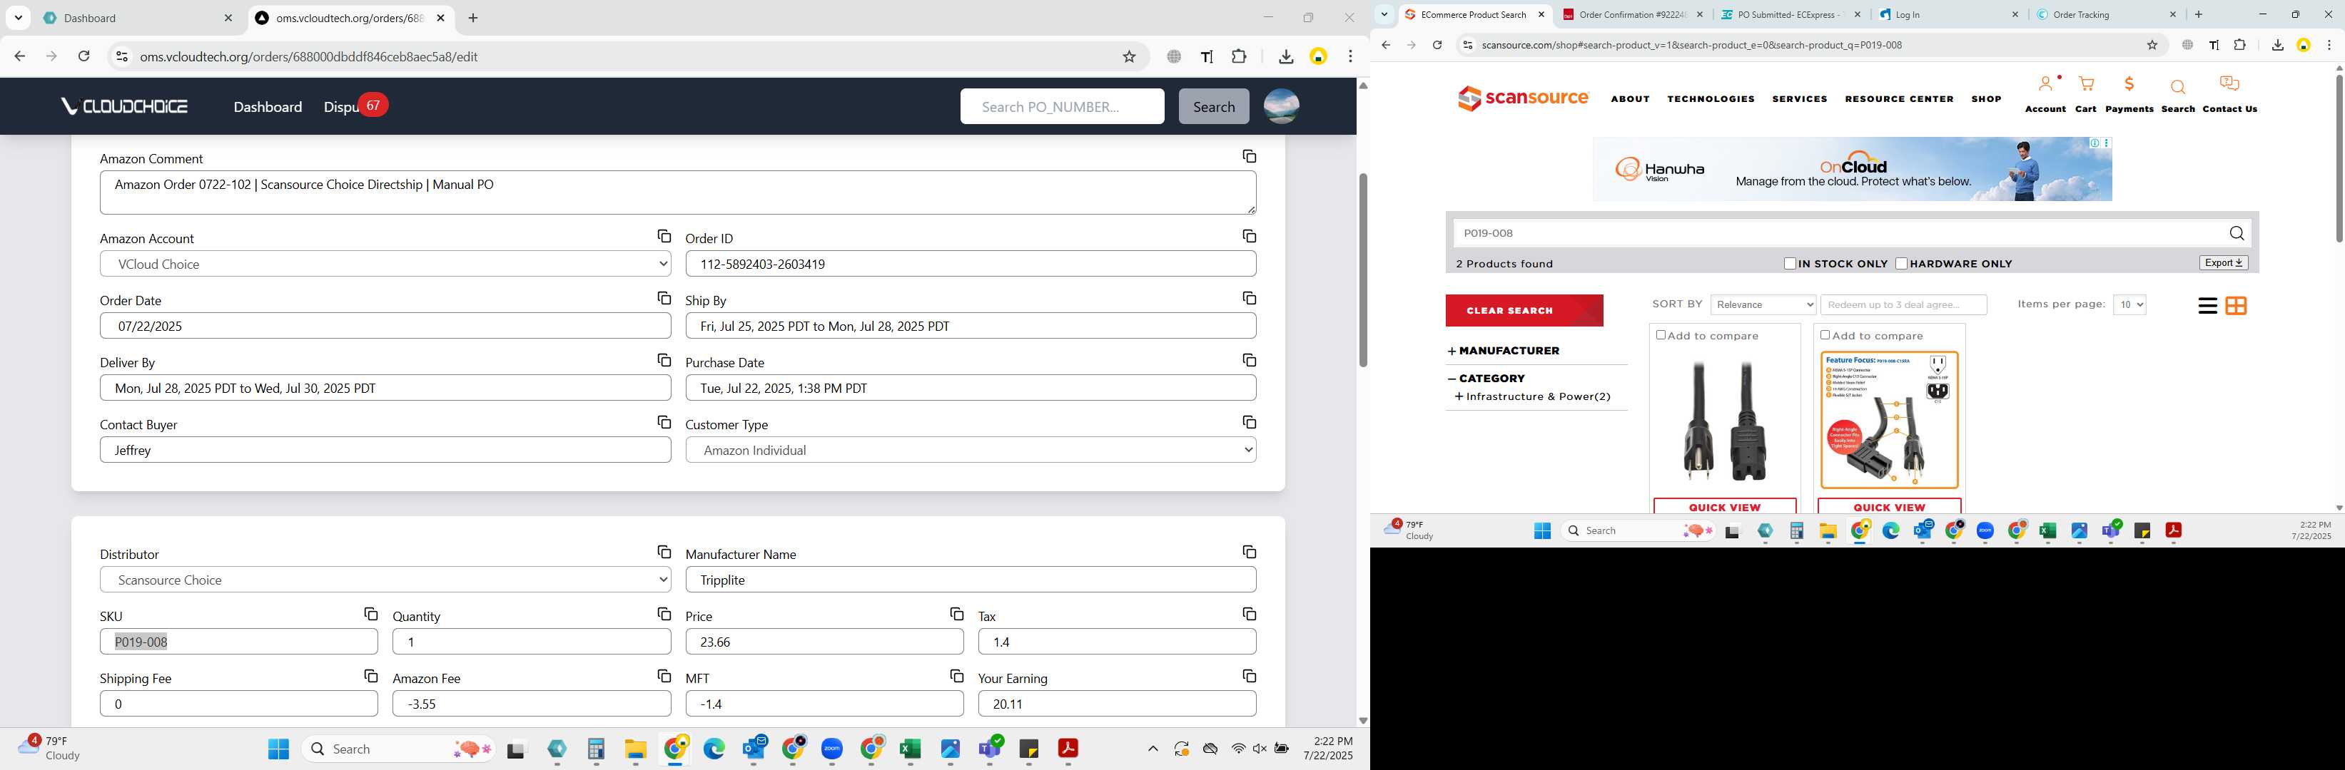Click the CLEAR SEARCH button
2345x770 pixels.
pos(1524,311)
